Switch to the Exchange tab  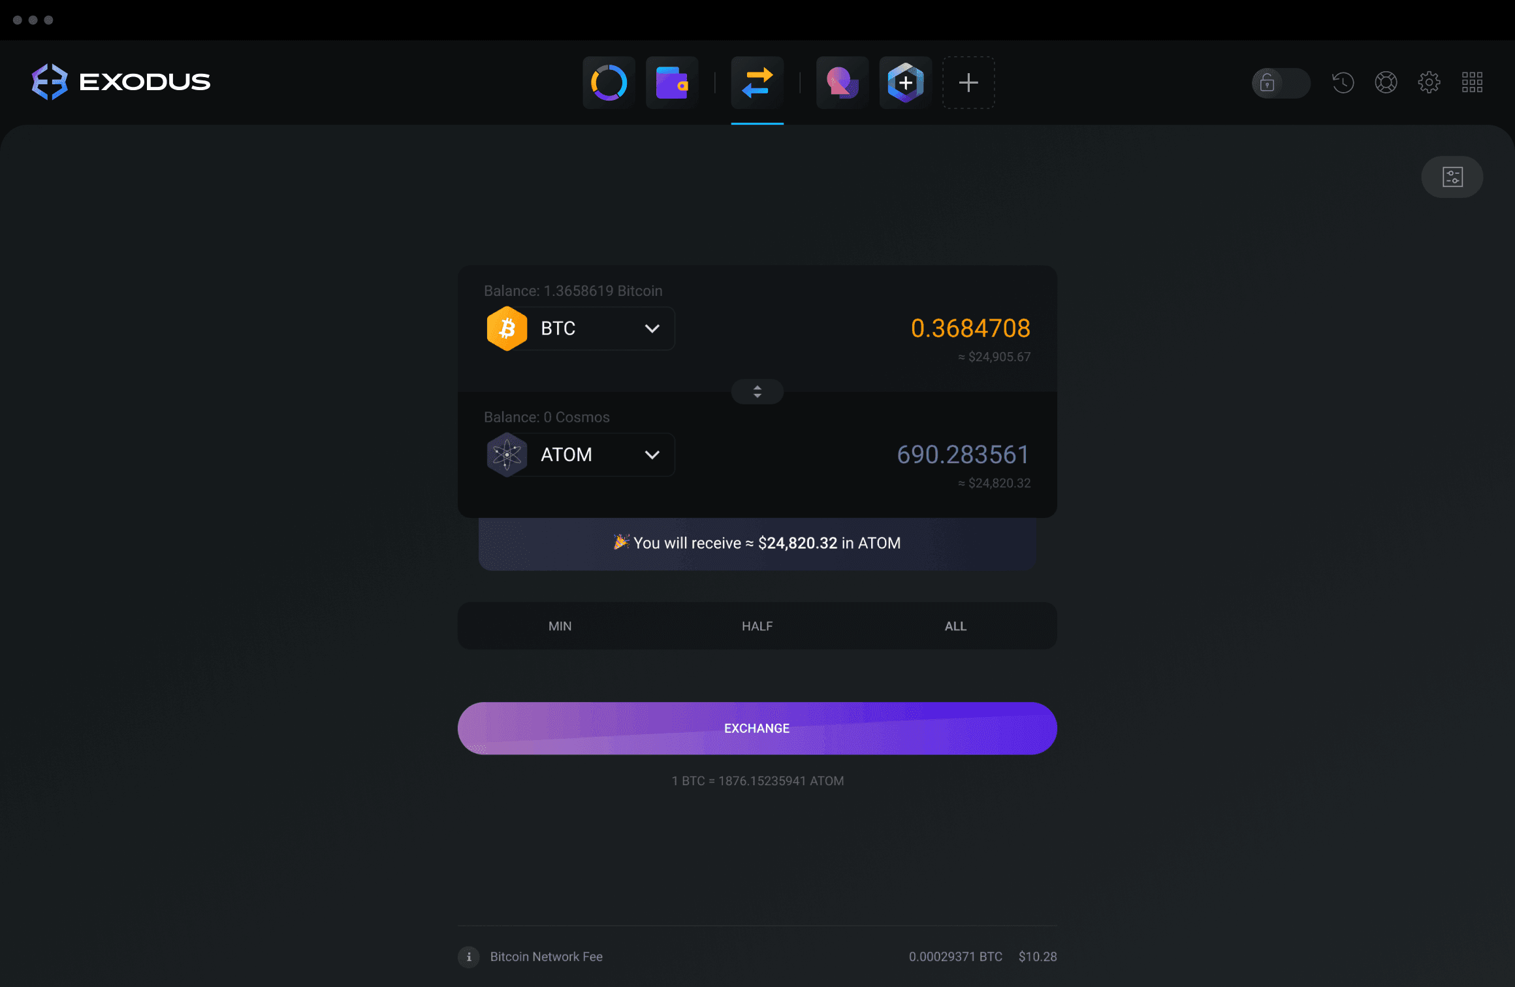point(757,83)
